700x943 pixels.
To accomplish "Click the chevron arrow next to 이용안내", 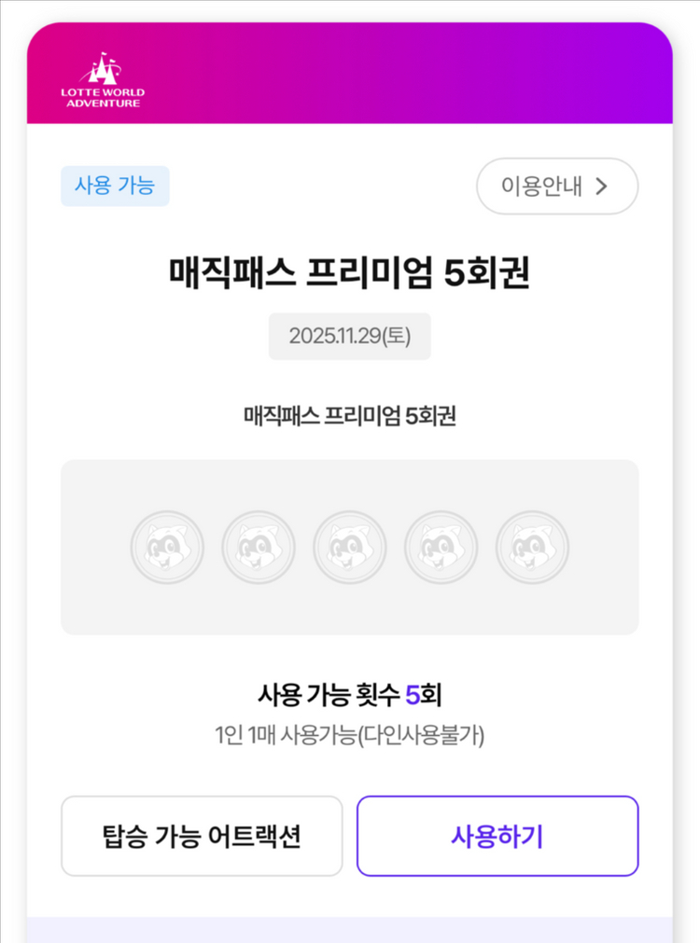I will pos(602,187).
